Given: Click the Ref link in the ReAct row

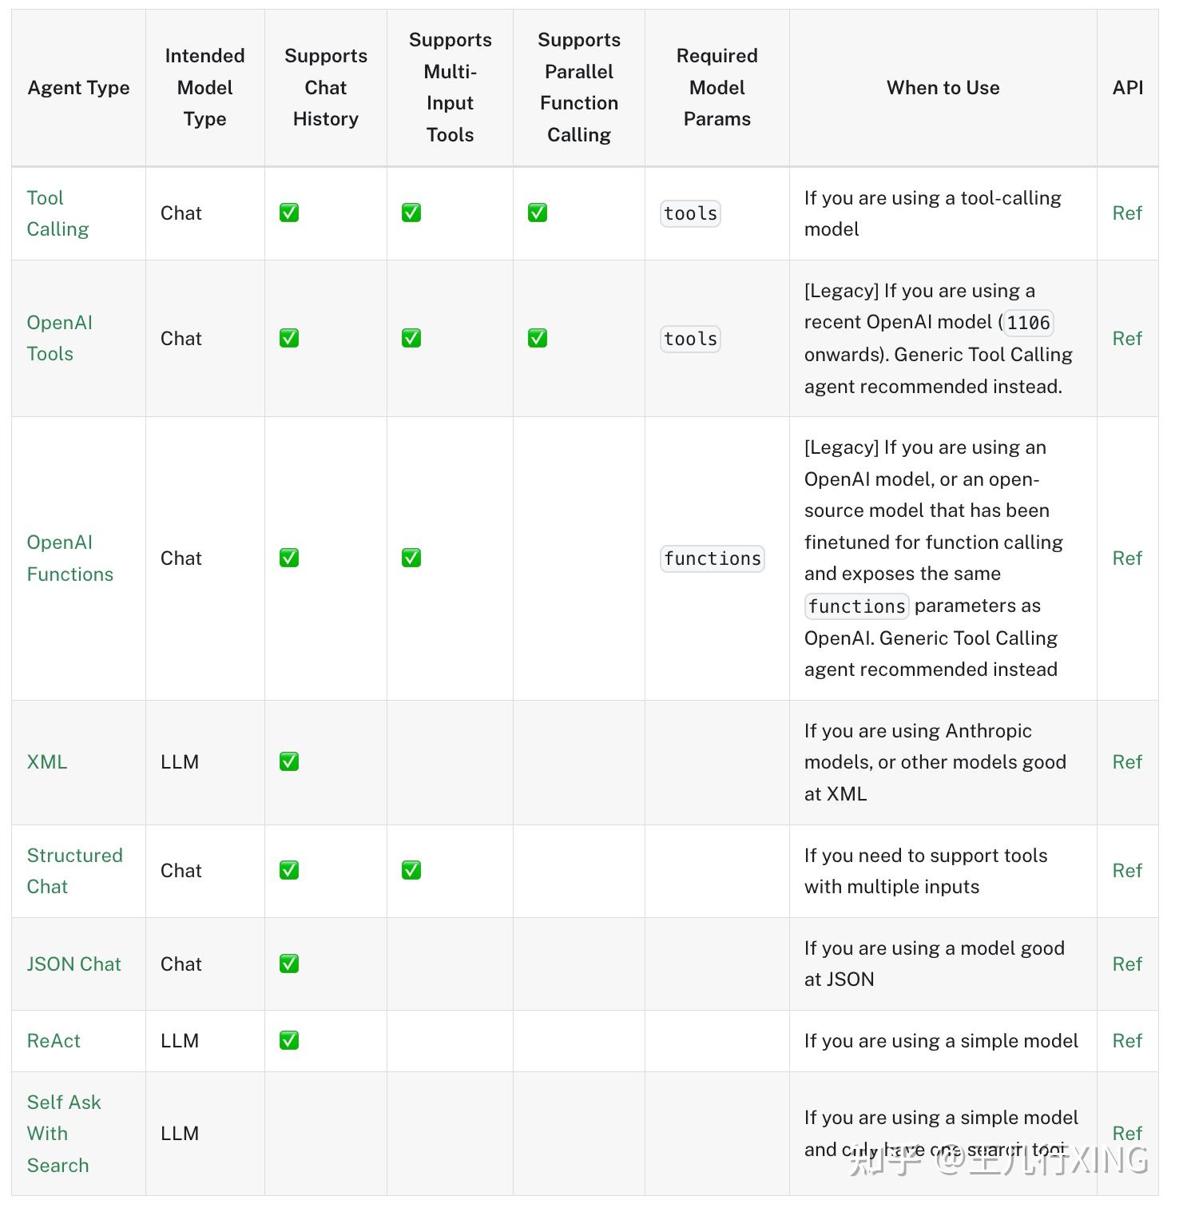Looking at the screenshot, I should [x=1127, y=1040].
